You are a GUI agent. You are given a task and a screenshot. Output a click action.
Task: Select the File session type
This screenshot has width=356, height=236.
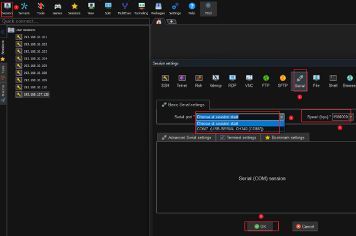click(x=316, y=81)
